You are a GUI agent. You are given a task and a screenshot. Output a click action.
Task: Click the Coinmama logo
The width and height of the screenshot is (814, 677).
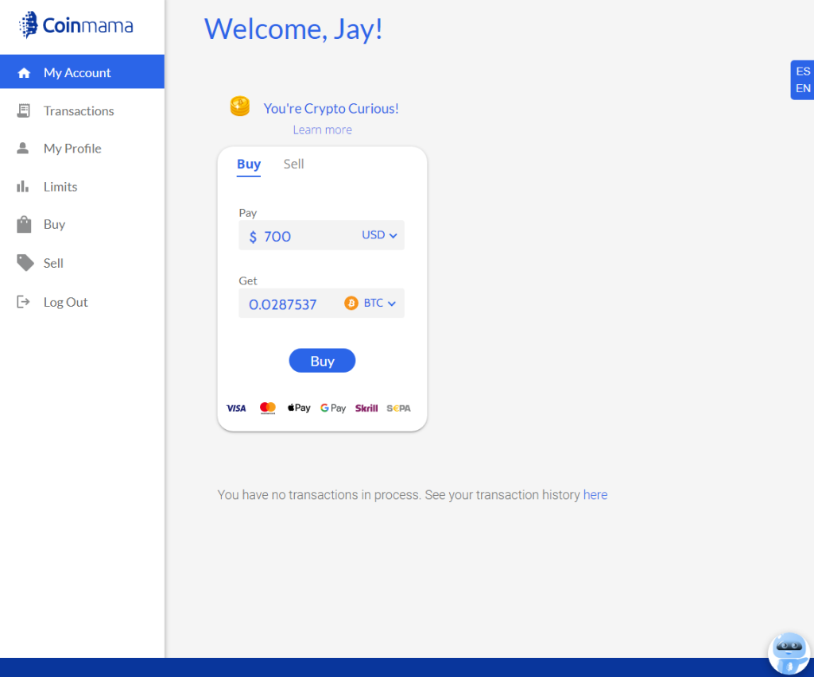coord(76,25)
